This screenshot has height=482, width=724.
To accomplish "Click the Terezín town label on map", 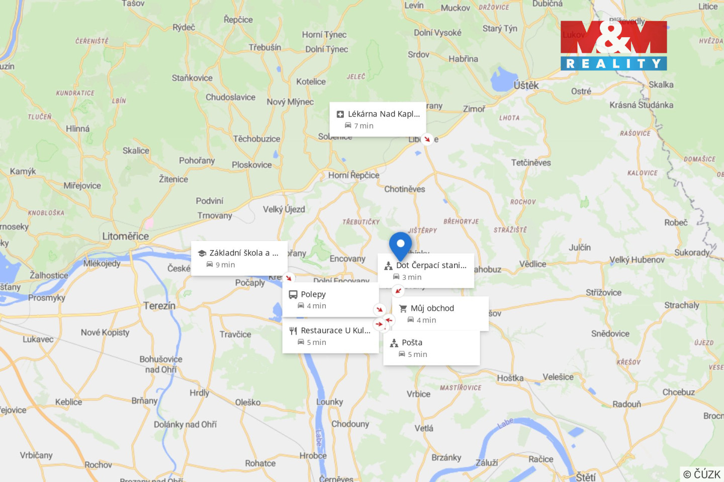I will (x=159, y=306).
